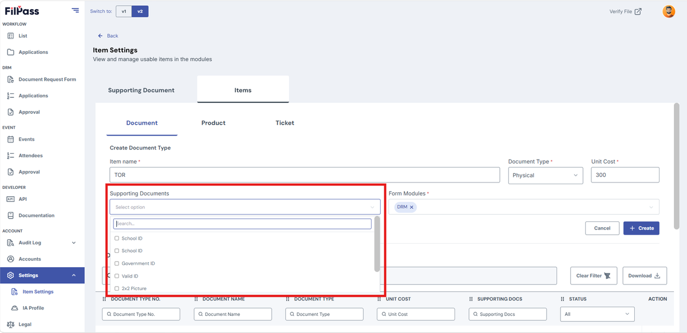Click the Audit Log icon
Viewport: 687px width, 333px height.
point(10,243)
